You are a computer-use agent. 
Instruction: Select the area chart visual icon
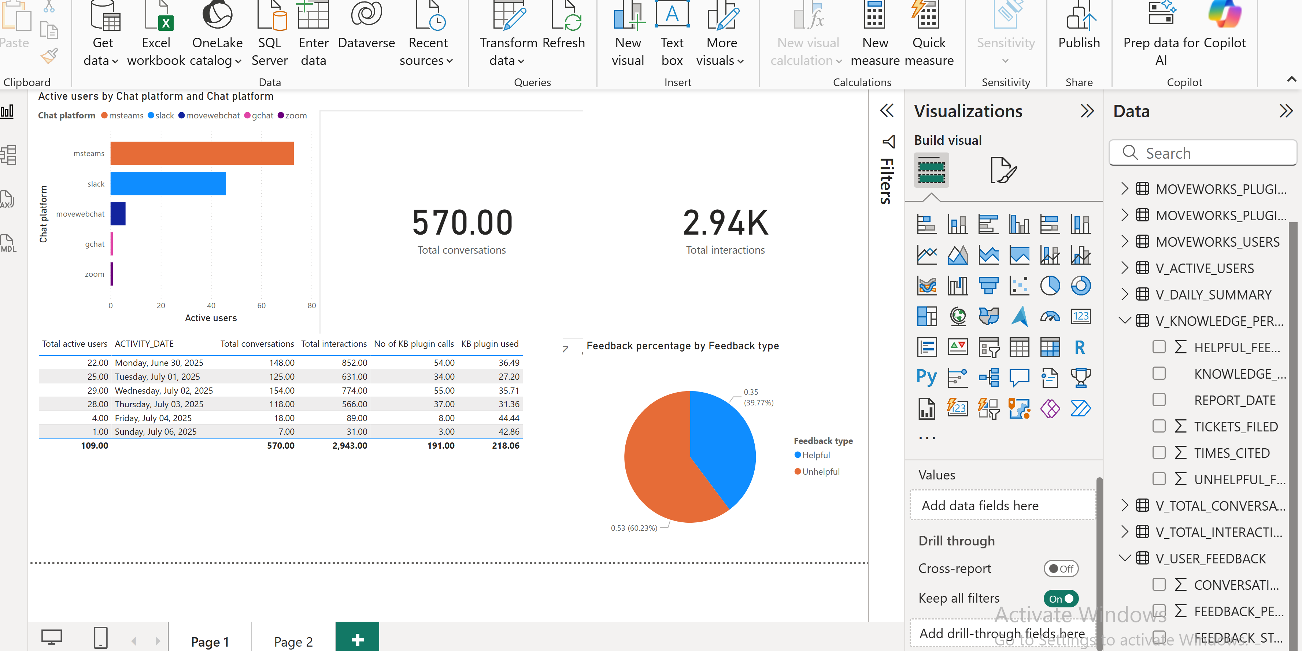[x=957, y=255]
